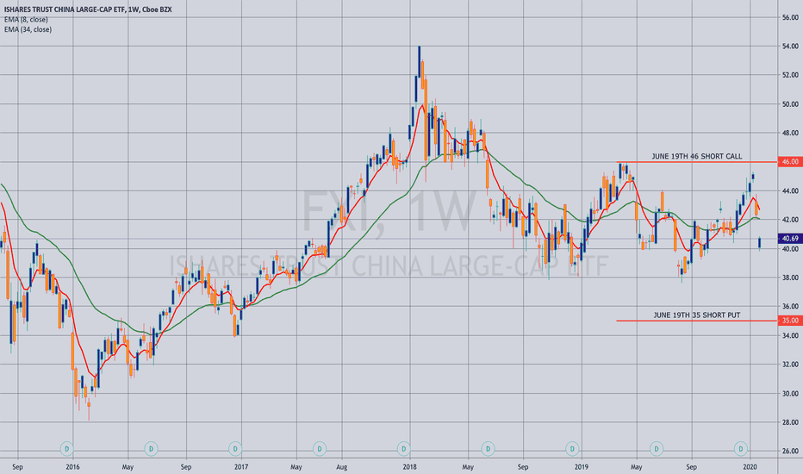Click the JUNE 19TH 35 SHORT PUT annotation

pos(696,315)
